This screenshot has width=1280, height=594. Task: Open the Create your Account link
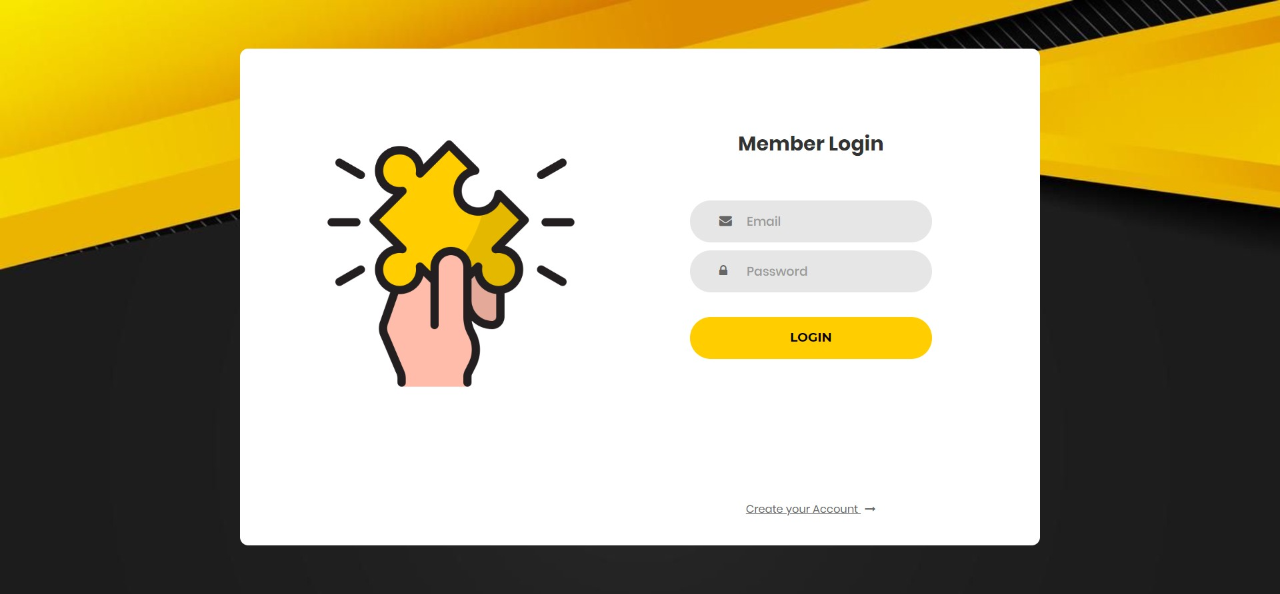(803, 509)
